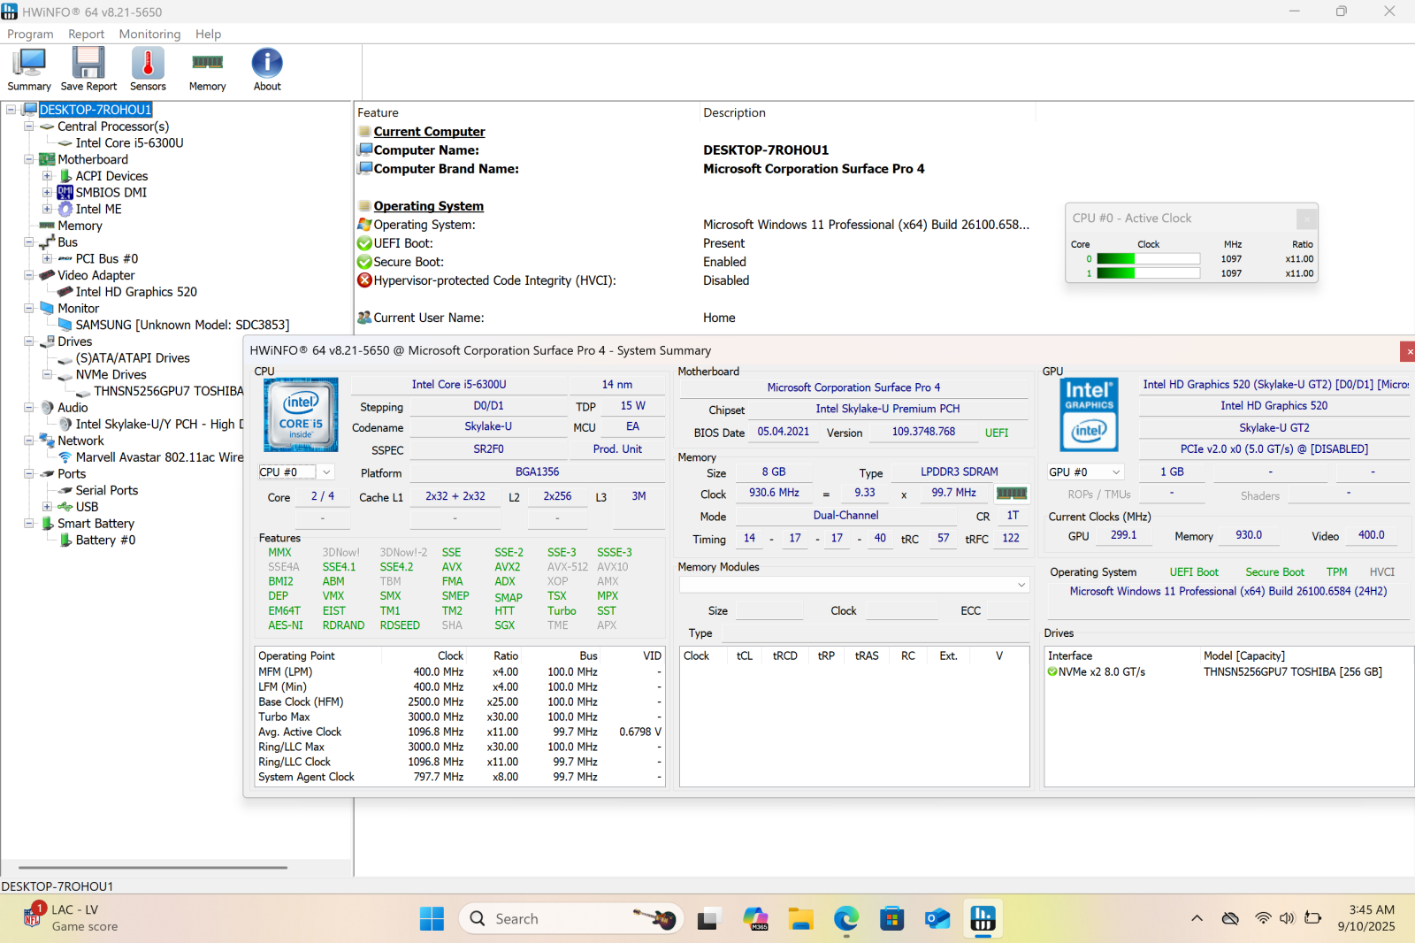The width and height of the screenshot is (1415, 943).
Task: Click Core 0 clock usage bar
Action: (1148, 259)
